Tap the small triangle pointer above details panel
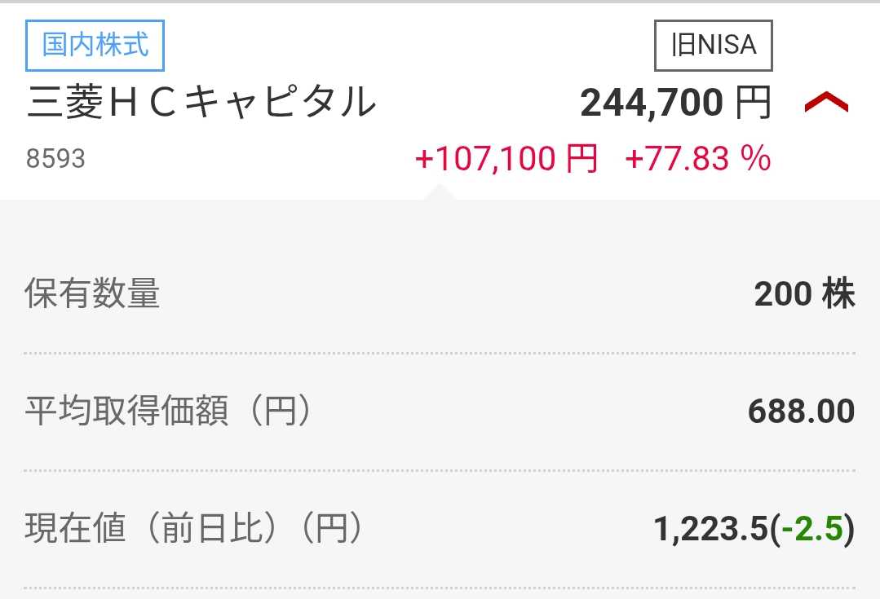 click(440, 192)
